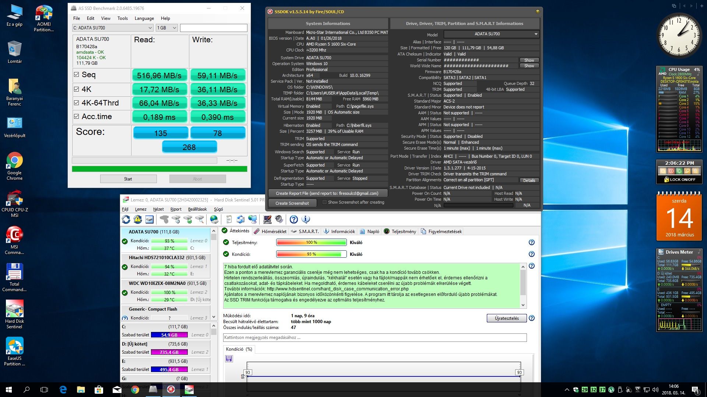
Task: Switch to the S.M.A.R.T. tab
Action: [x=305, y=231]
